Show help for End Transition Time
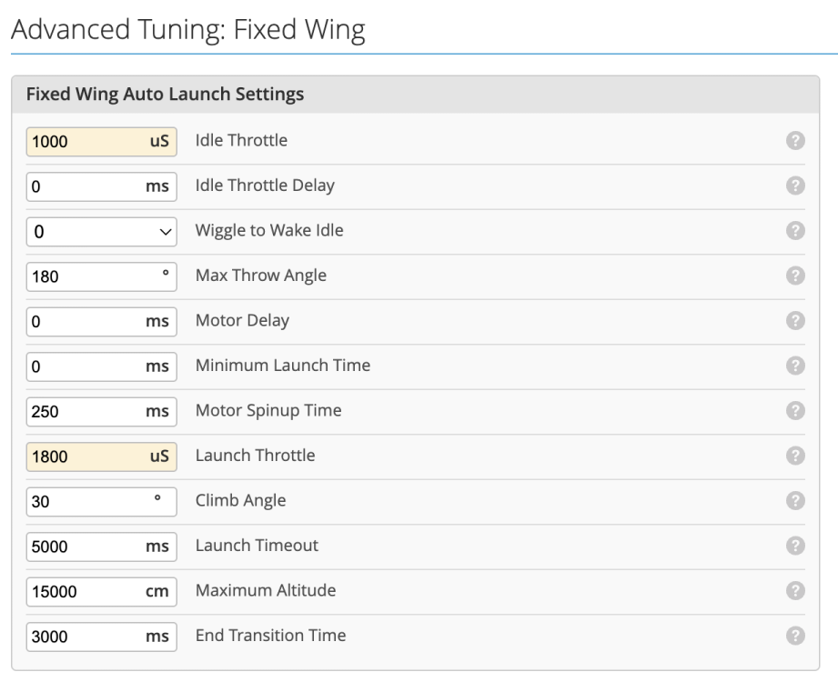The image size is (838, 682). (x=794, y=636)
